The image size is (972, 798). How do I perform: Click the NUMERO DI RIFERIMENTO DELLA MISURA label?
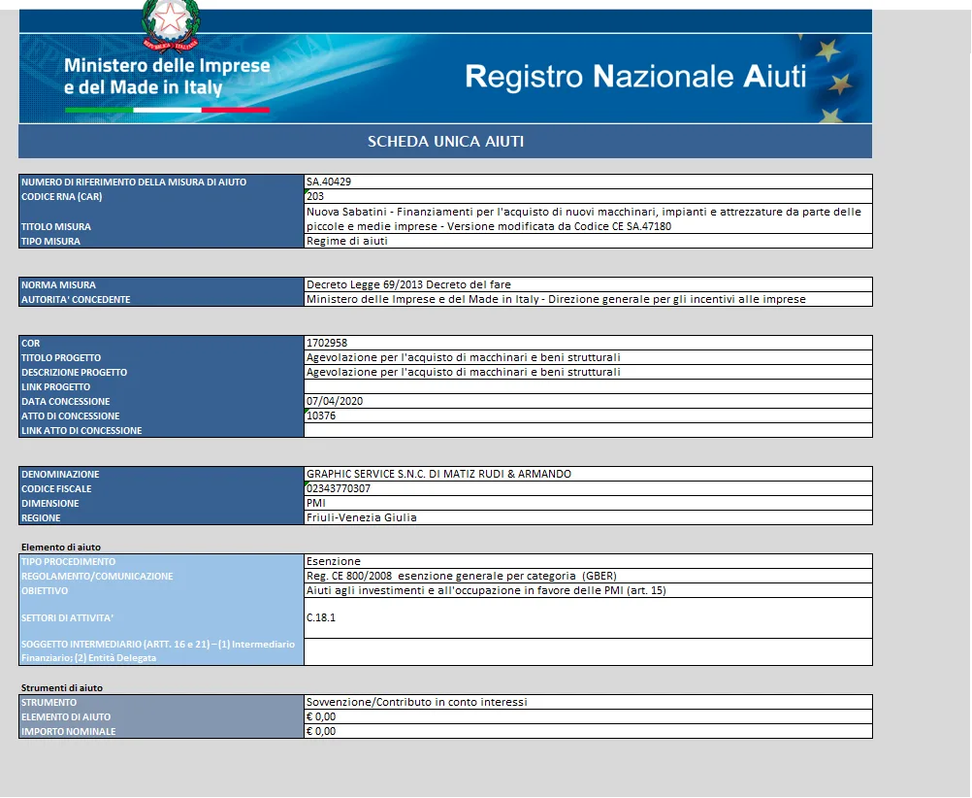(x=134, y=183)
